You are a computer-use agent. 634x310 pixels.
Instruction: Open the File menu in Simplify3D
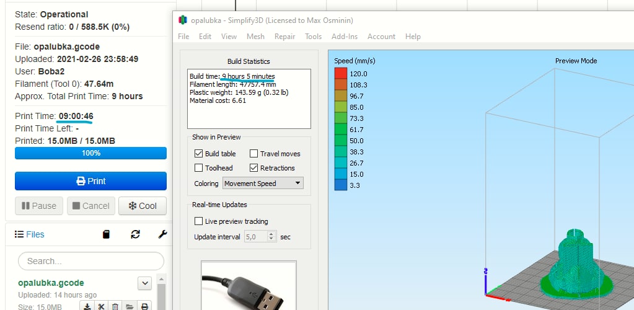(183, 37)
